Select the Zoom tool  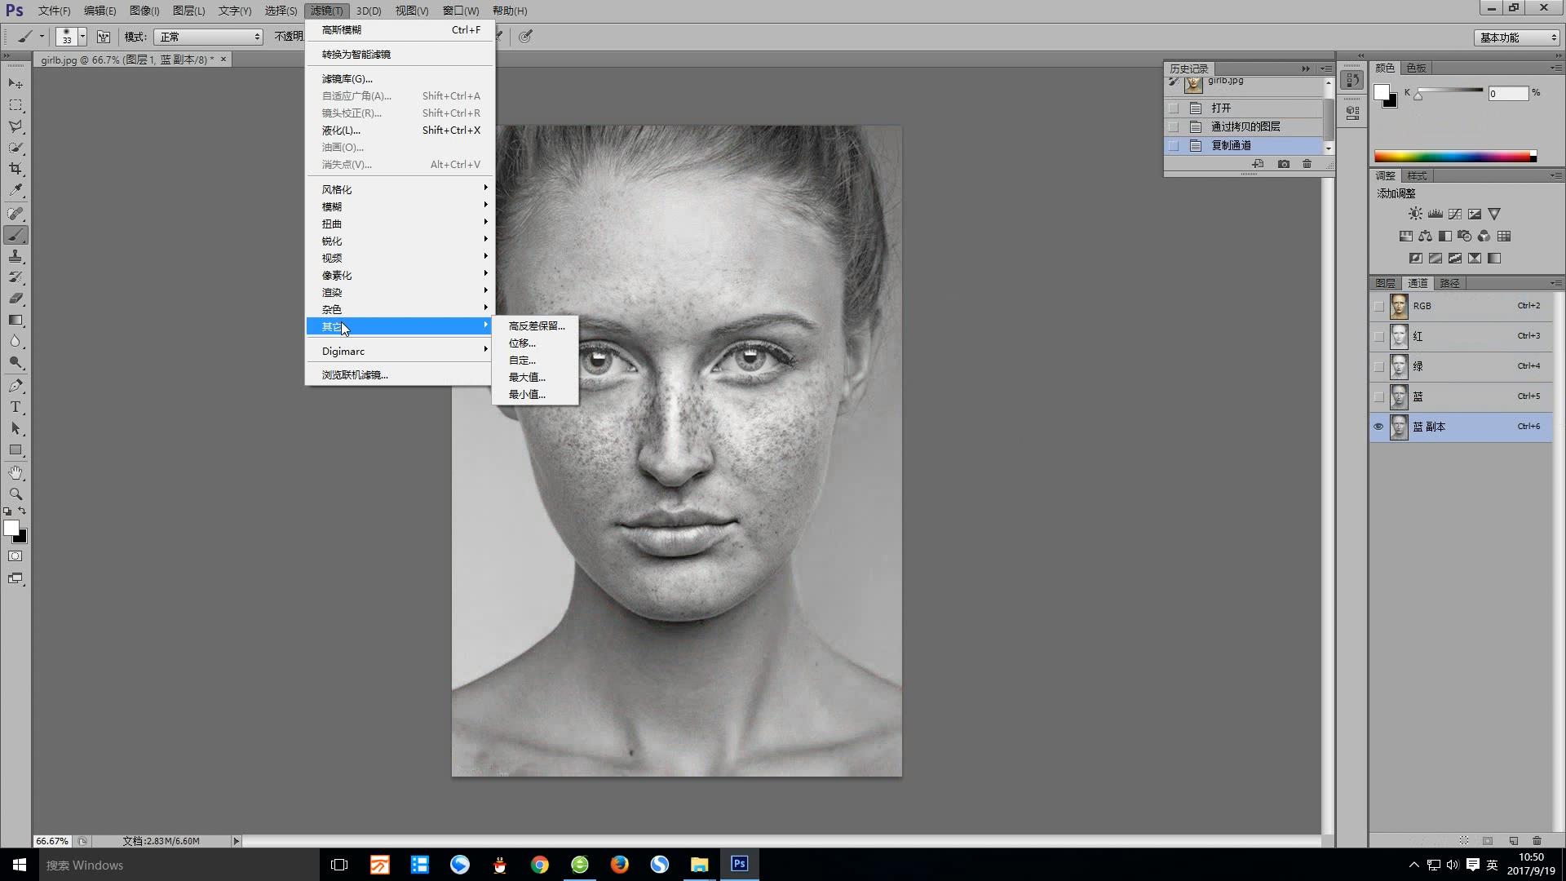15,494
